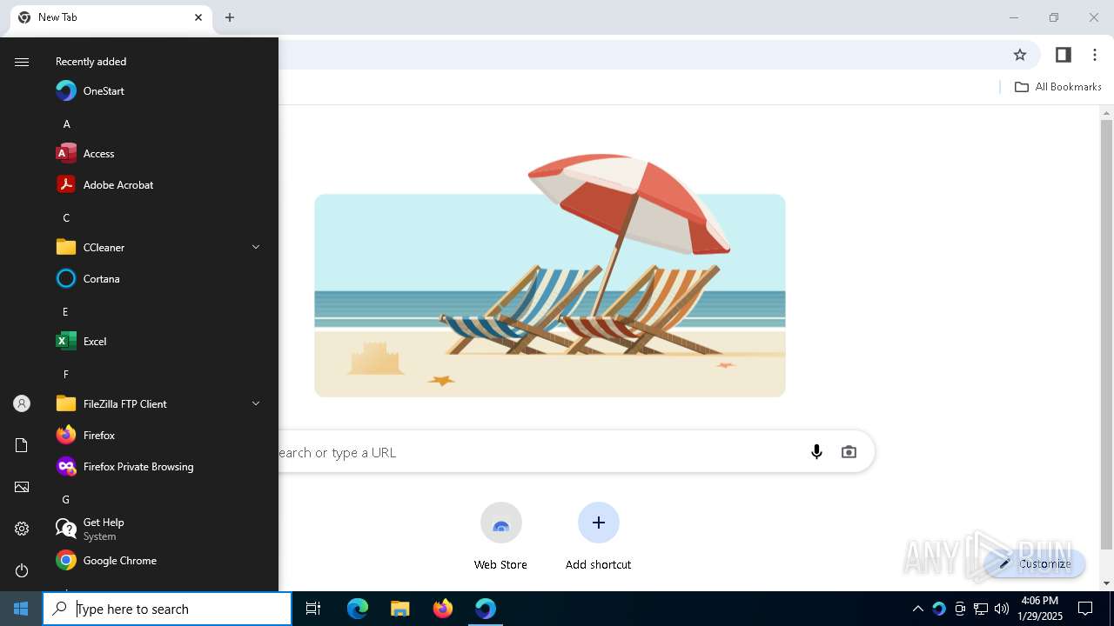The height and width of the screenshot is (626, 1114).
Task: Click the Recently added heading
Action: [91, 62]
